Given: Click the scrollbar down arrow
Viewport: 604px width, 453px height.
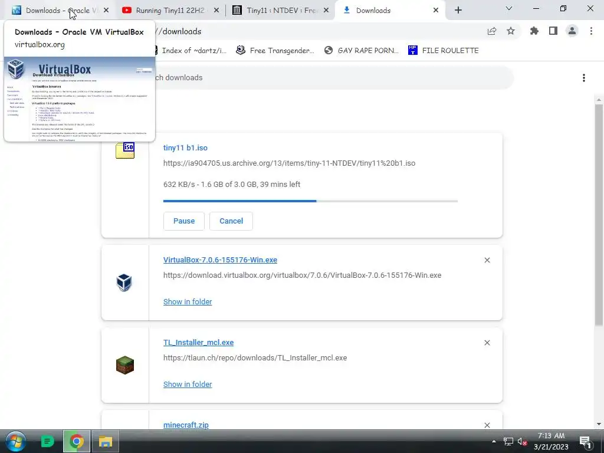Looking at the screenshot, I should tap(599, 424).
